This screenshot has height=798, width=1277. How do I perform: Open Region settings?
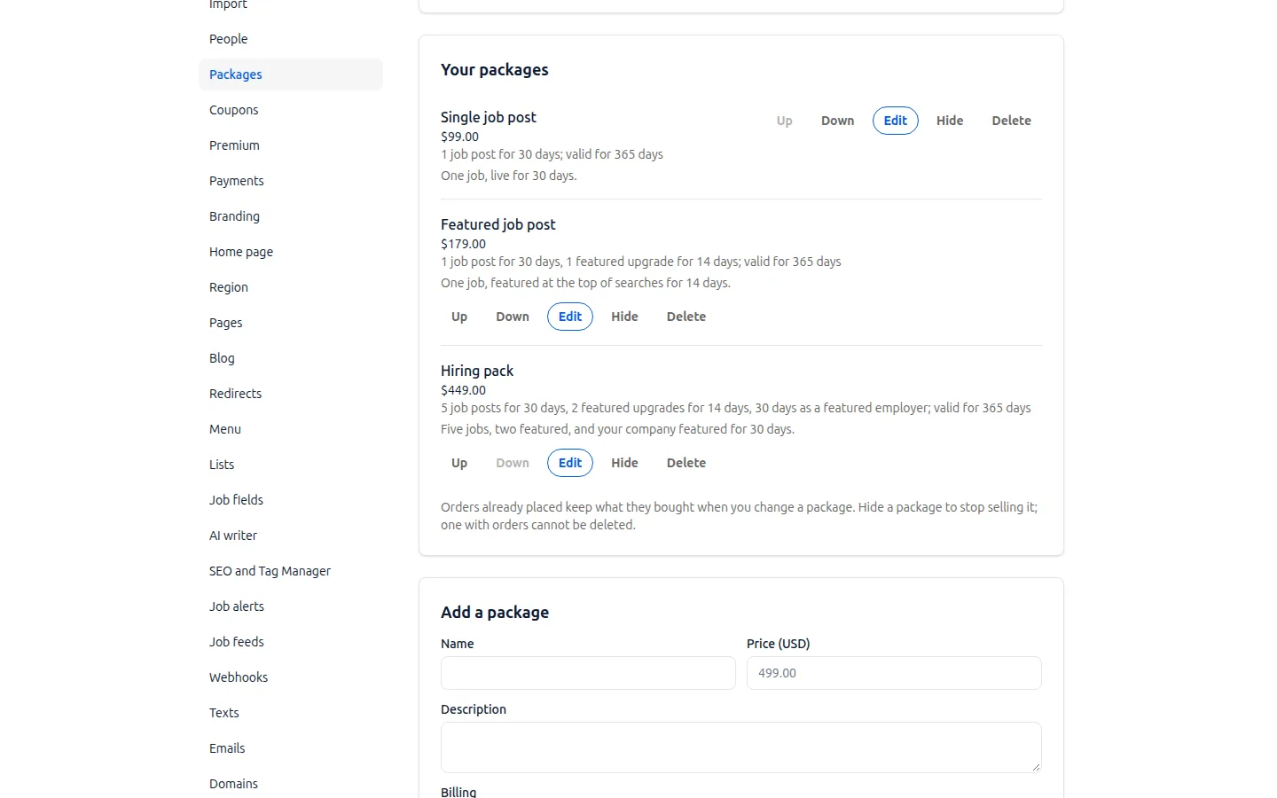pos(291,287)
